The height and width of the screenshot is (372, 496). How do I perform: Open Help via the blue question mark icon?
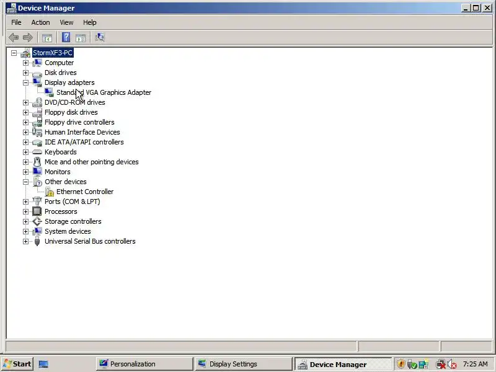tap(66, 38)
